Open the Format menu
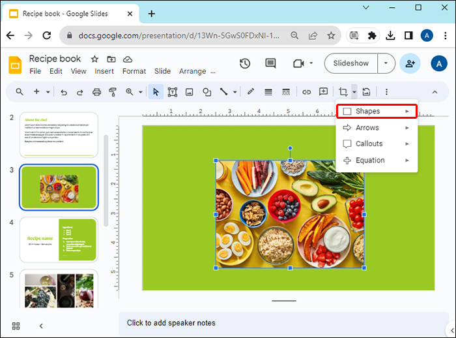Viewport: 456px width, 338px height. [x=134, y=71]
